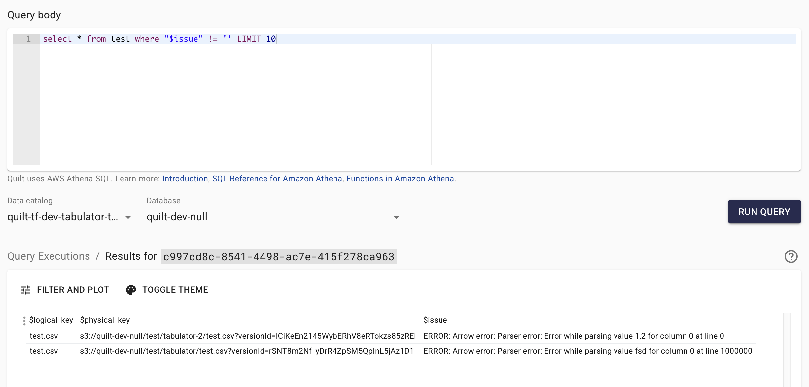
Task: Click test.csv in the tabulator-2 row
Action: coord(44,336)
